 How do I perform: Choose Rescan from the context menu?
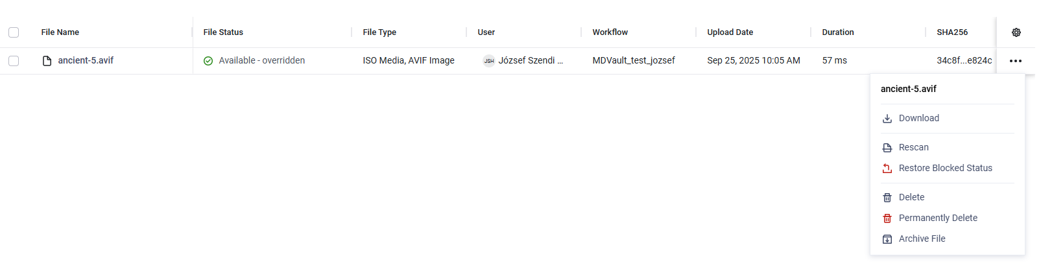[x=913, y=147]
